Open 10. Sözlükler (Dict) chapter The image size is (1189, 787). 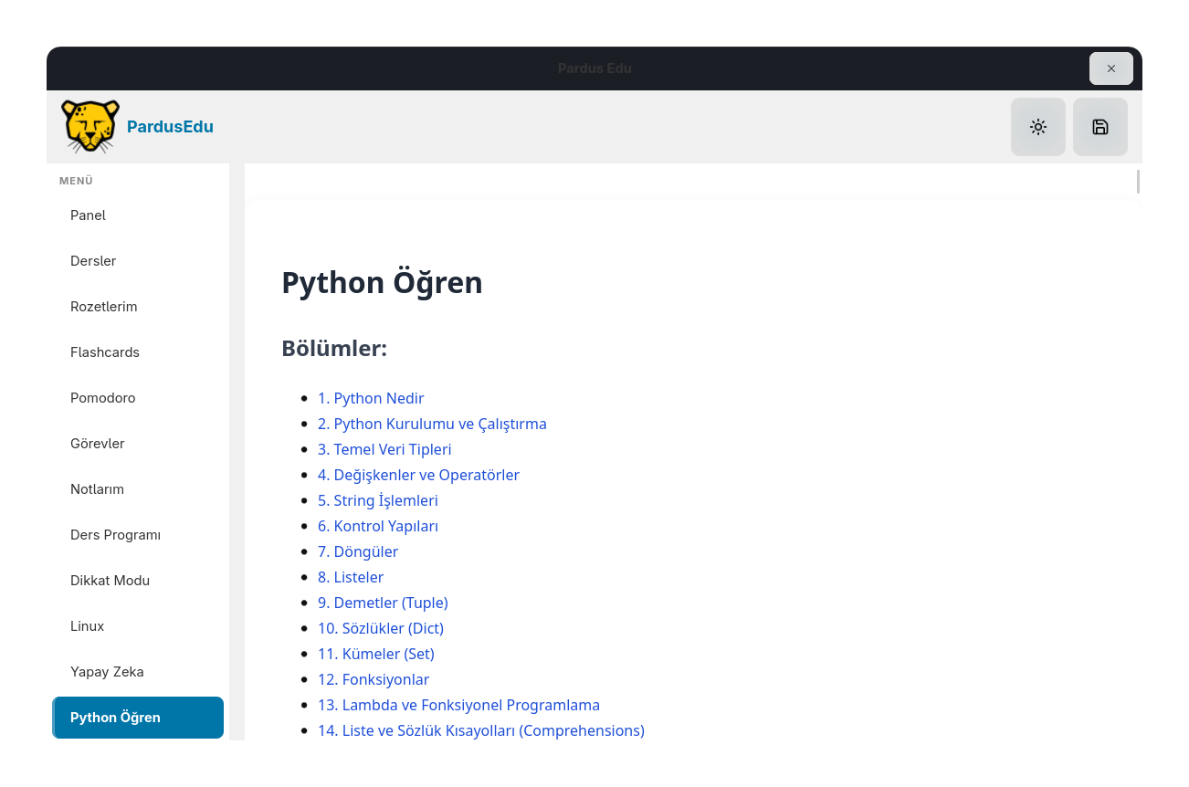(381, 628)
